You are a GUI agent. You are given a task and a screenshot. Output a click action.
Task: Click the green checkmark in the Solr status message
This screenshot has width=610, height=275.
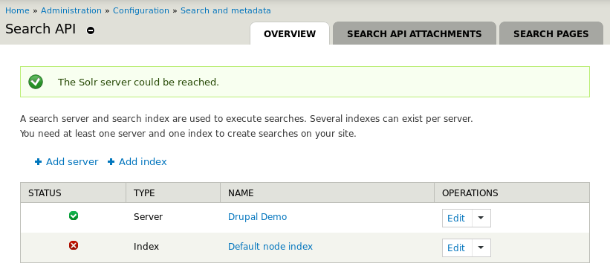(x=36, y=82)
